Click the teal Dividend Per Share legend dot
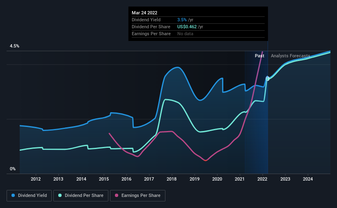The width and height of the screenshot is (337, 208). click(x=60, y=195)
